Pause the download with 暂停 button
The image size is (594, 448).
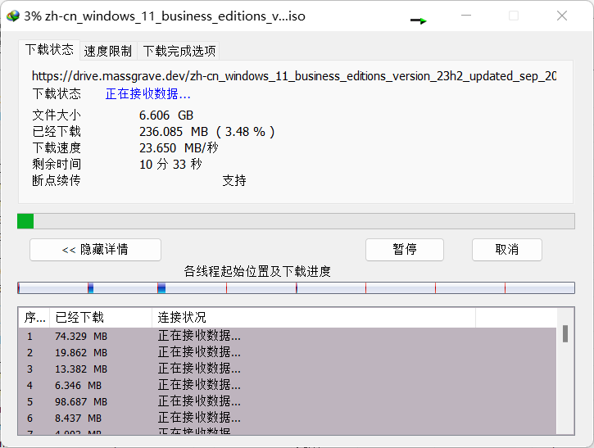(405, 250)
